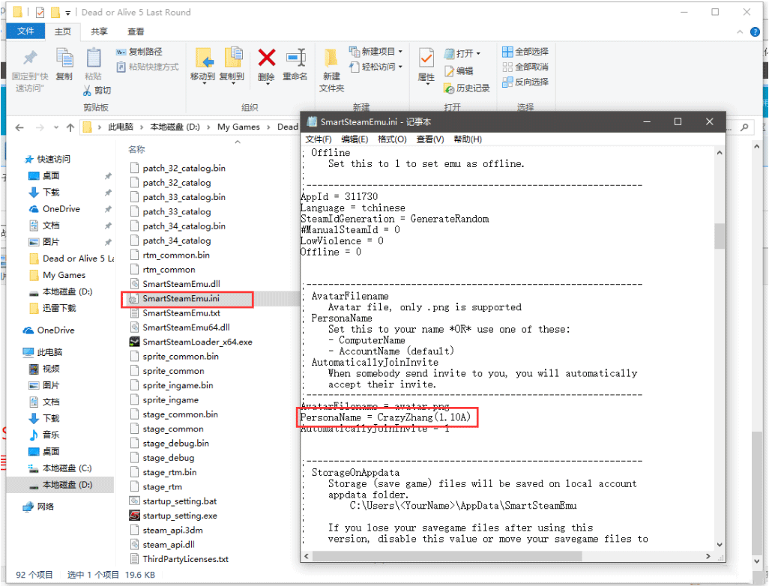This screenshot has width=769, height=586.
Task: Open Notepad 文件(F) menu
Action: coord(319,139)
